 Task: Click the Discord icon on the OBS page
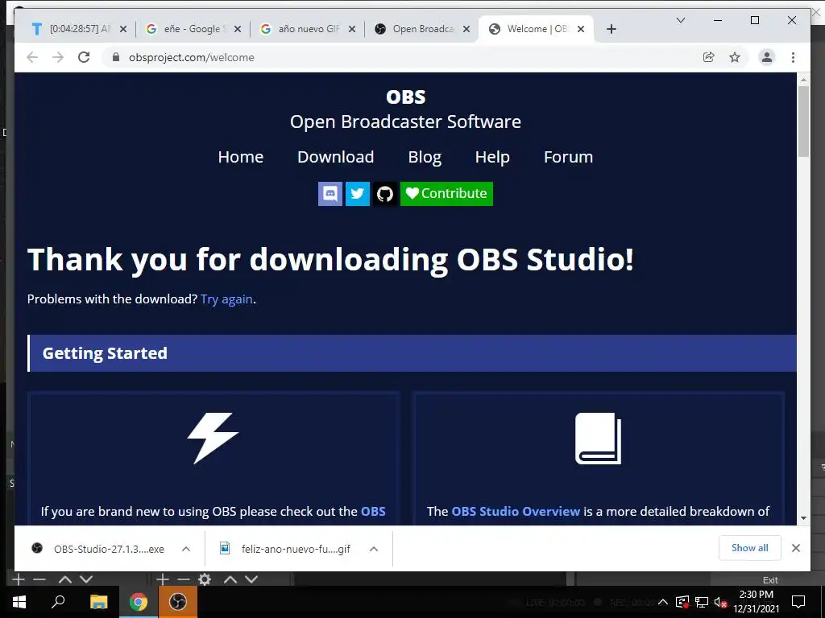point(330,194)
